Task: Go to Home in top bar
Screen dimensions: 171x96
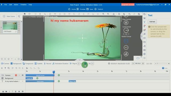Action: coord(72,9)
